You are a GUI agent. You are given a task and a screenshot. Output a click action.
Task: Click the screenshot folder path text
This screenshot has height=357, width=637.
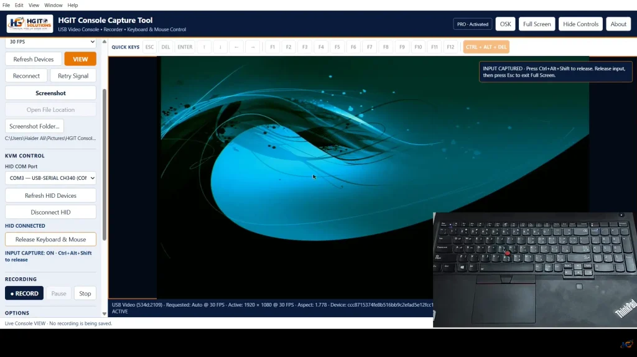coord(50,138)
